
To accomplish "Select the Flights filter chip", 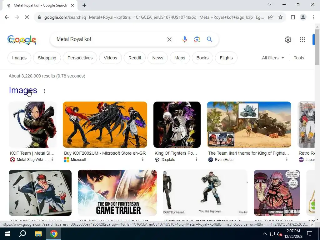I will (x=226, y=58).
